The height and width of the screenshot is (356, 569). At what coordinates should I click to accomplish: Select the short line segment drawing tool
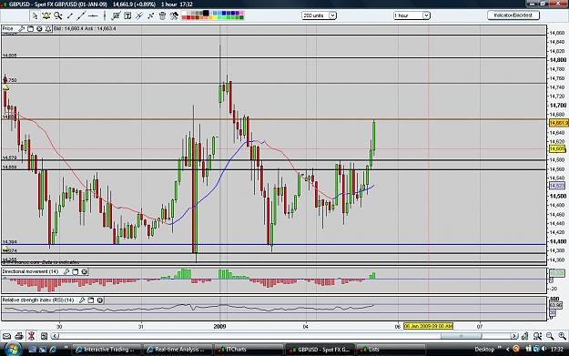70,15
